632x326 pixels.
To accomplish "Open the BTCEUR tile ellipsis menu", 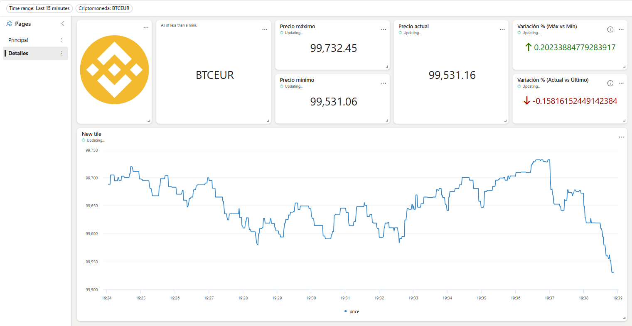I will pyautogui.click(x=265, y=29).
